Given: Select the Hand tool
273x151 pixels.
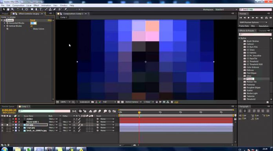Looking at the screenshot, I should pos(8,9).
